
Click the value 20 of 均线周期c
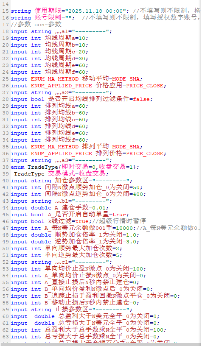click(82, 52)
